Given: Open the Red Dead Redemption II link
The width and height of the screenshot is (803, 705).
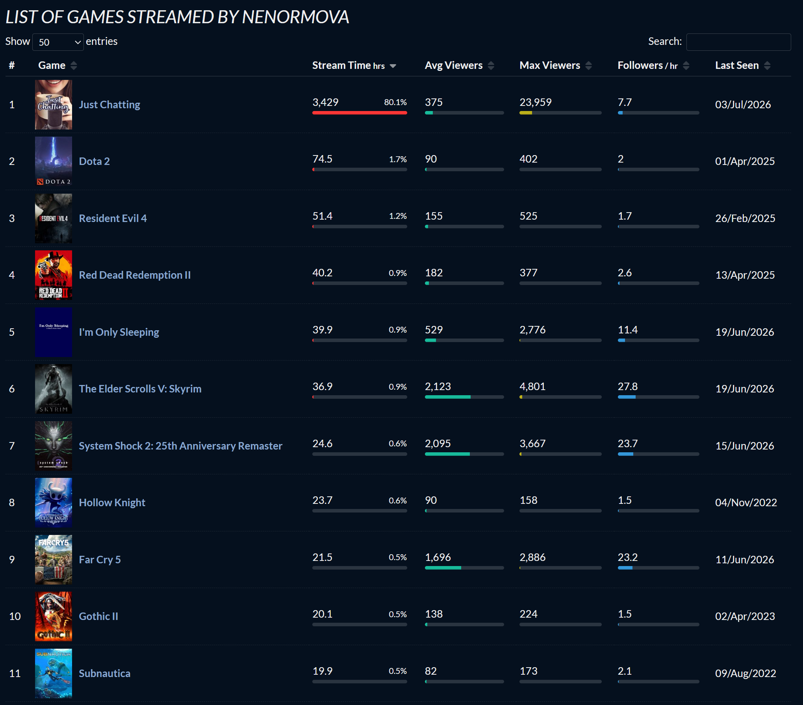Looking at the screenshot, I should click(135, 275).
